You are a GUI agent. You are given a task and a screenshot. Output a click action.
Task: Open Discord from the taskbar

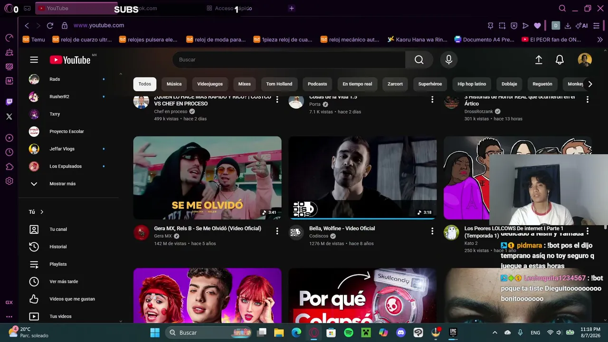point(400,332)
